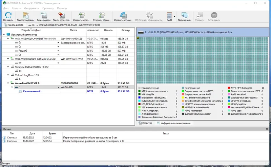
Task: Collapse the F: partition node
Action: click(x=12, y=87)
